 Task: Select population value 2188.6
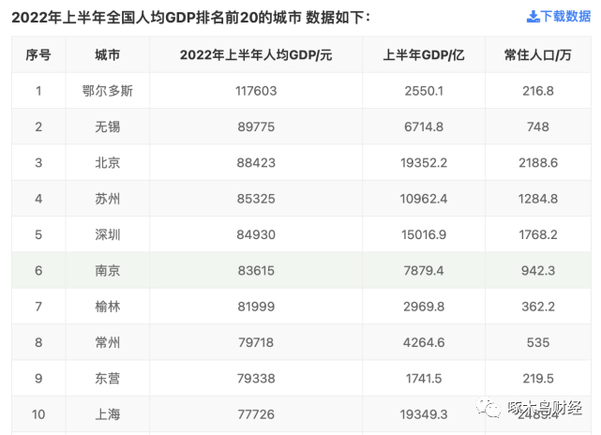coord(538,163)
